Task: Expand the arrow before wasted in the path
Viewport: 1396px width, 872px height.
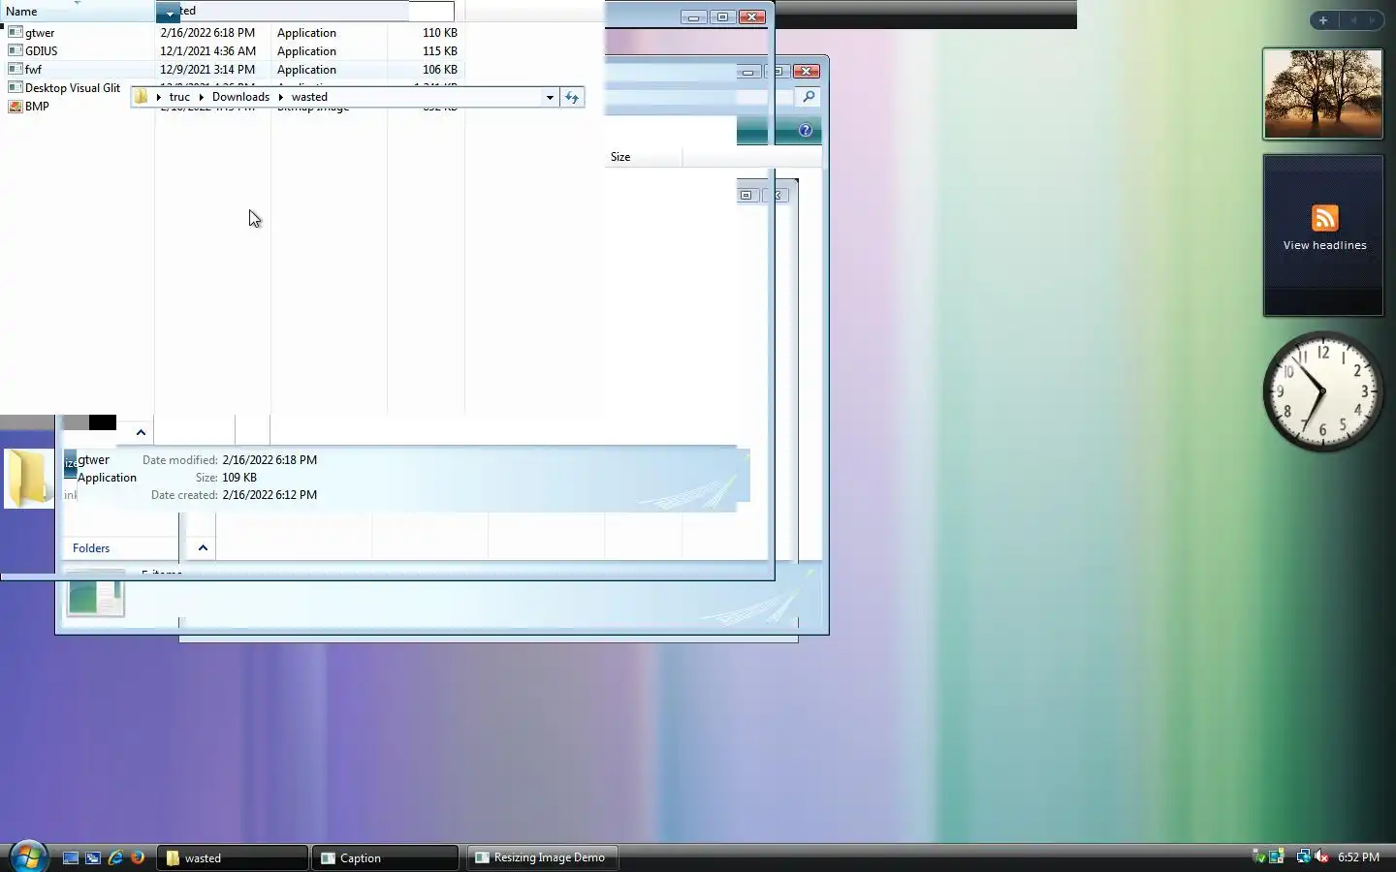Action: (281, 97)
